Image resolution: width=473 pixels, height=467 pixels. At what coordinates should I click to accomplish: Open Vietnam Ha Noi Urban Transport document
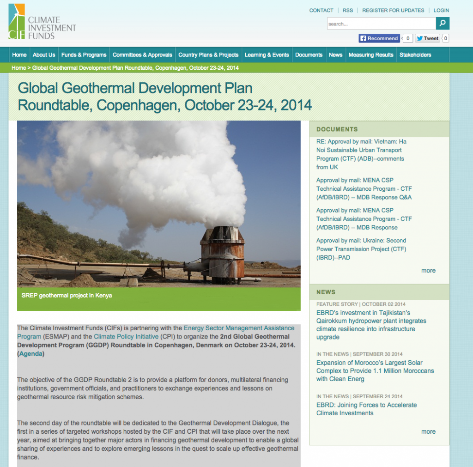click(x=361, y=154)
